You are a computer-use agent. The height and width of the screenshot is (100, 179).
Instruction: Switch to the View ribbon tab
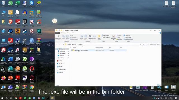[73, 33]
